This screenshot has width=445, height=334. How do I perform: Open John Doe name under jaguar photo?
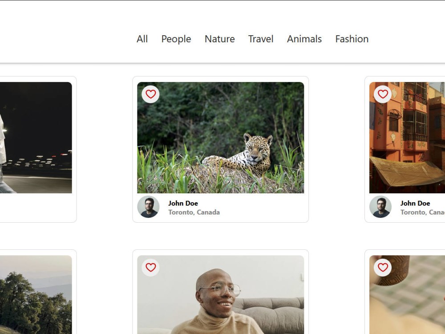[183, 204]
